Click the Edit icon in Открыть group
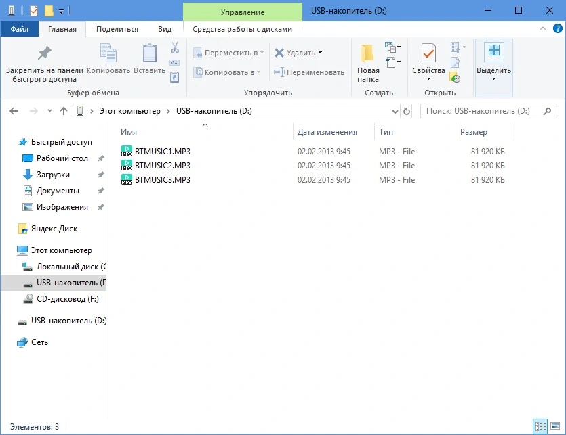Image resolution: width=566 pixels, height=435 pixels. (x=456, y=62)
